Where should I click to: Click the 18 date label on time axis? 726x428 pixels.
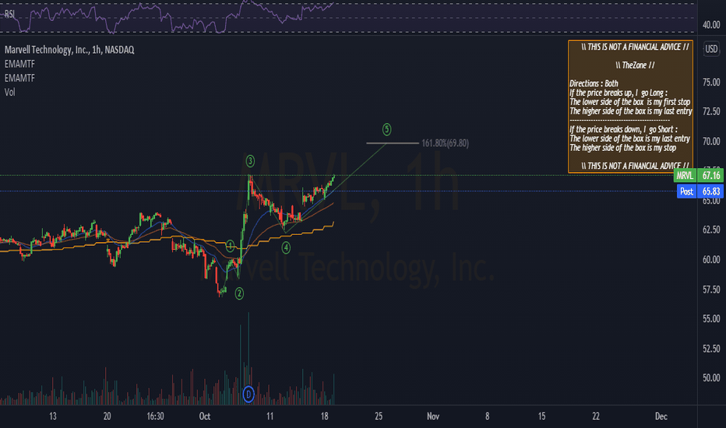tap(325, 416)
